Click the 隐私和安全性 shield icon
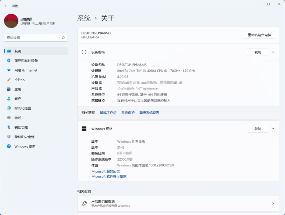The height and width of the screenshot is (215, 285). click(9, 137)
